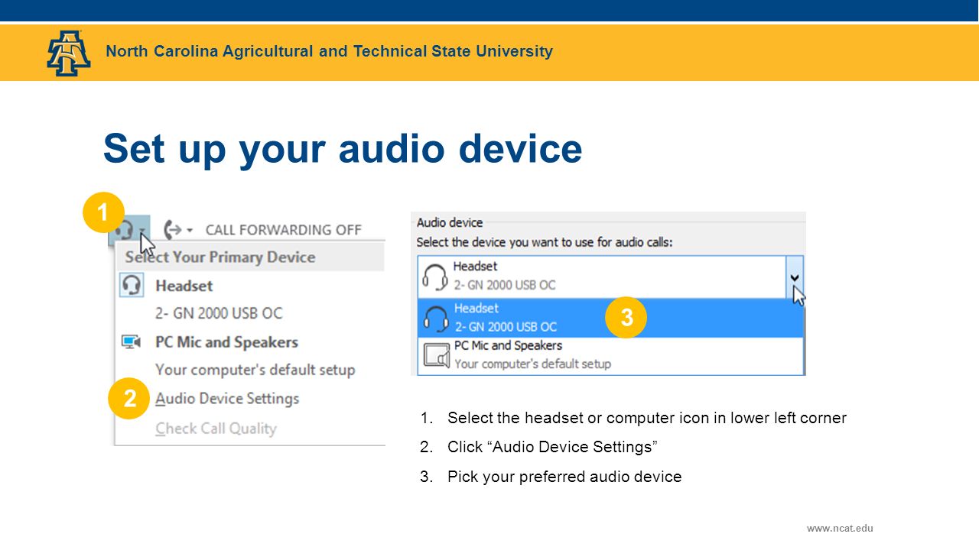Screen dimensions: 979x550
Task: Click instruction "Select the headset or computer icon"
Action: tap(647, 418)
